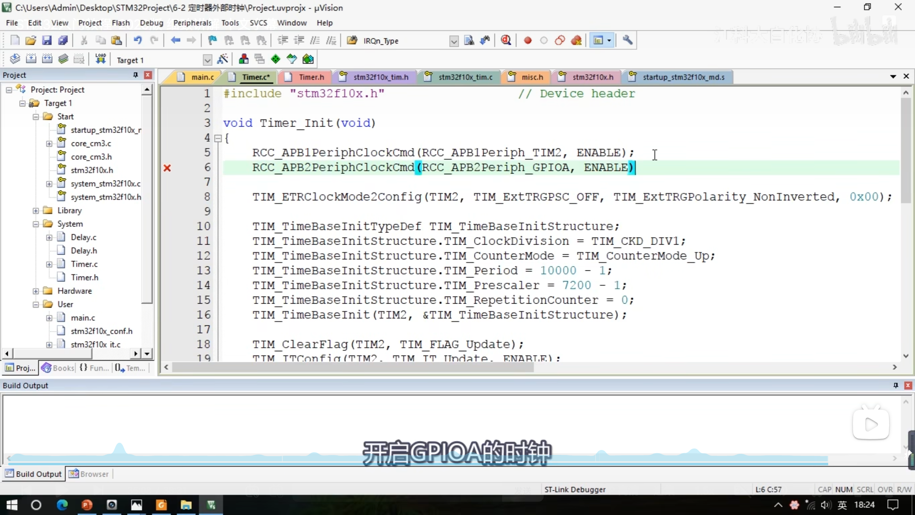Open the Peripherals menu
Image resolution: width=915 pixels, height=515 pixels.
point(192,23)
